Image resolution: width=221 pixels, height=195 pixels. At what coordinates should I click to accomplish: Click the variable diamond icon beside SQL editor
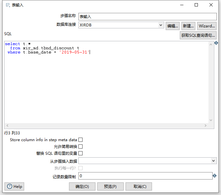[x=216, y=43]
